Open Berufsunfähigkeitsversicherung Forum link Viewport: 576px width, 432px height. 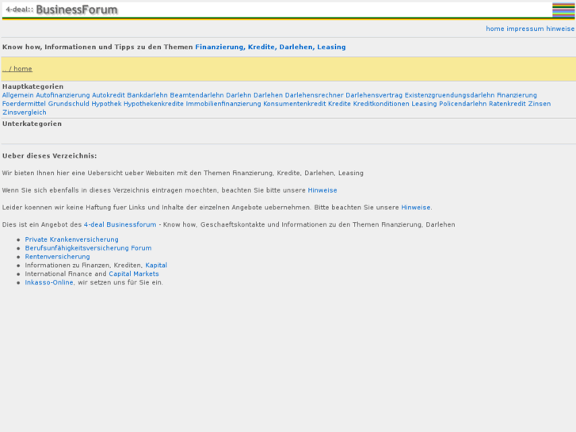(88, 248)
